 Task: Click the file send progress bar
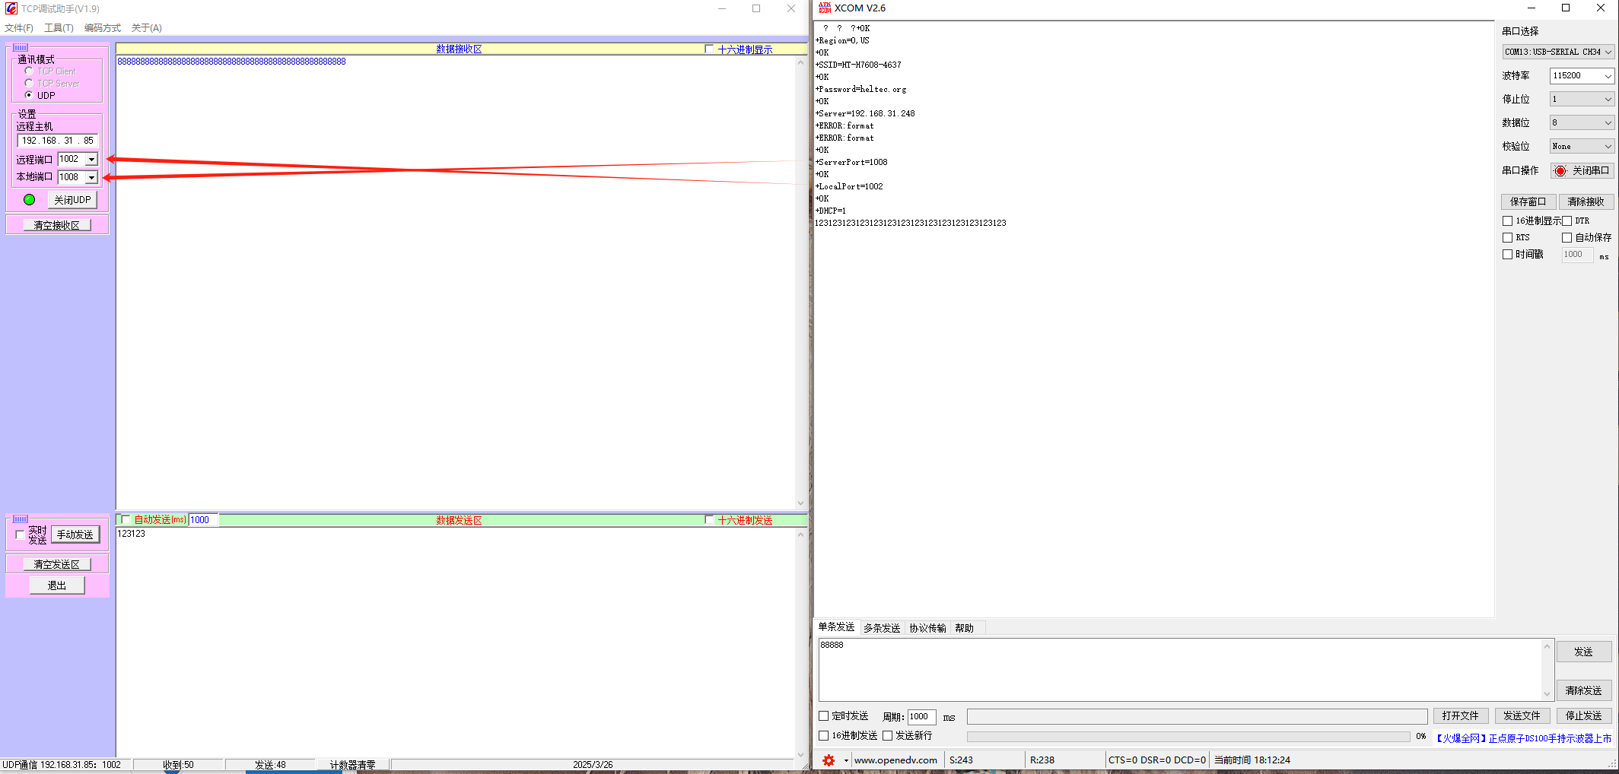(1188, 736)
